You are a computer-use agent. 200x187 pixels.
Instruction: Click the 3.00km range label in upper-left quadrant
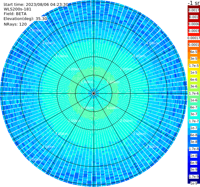[x=61, y=56]
